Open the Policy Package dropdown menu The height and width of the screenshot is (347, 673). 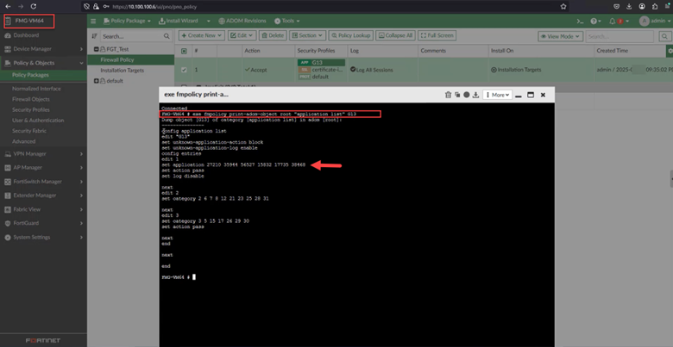click(x=127, y=21)
